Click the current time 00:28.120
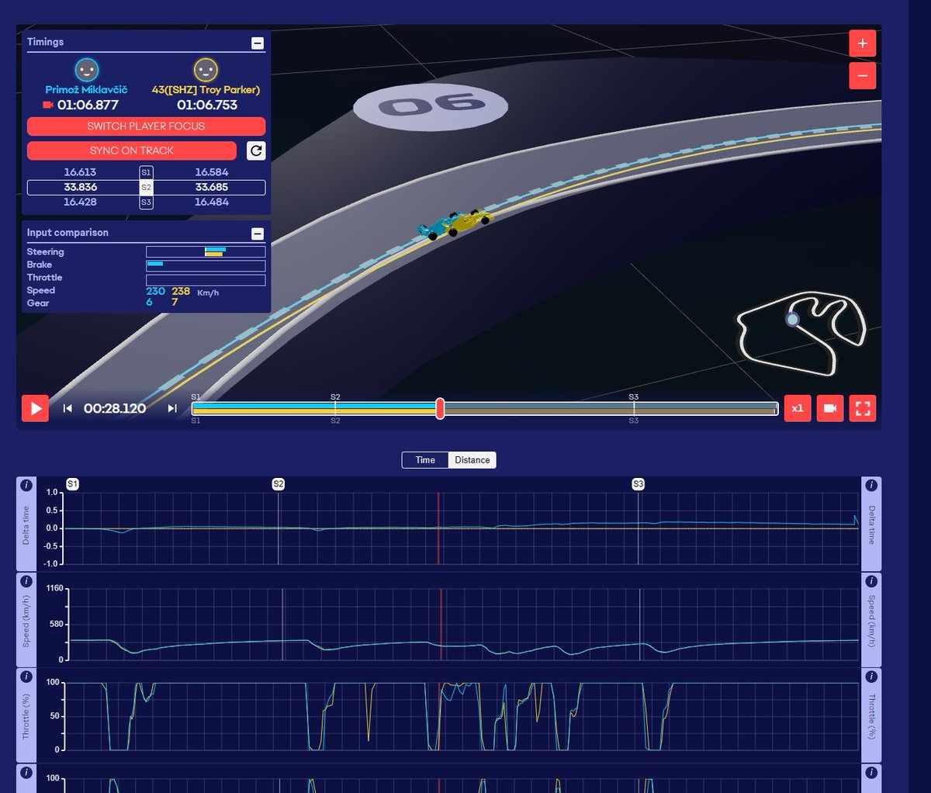 [115, 408]
